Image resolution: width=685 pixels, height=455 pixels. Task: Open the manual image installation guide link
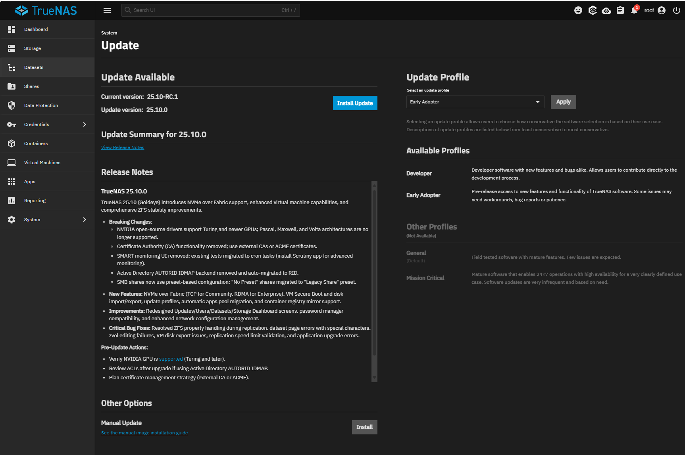[144, 433]
